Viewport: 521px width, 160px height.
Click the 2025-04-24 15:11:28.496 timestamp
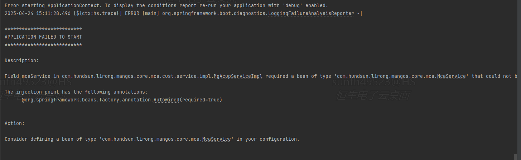pyautogui.click(x=37, y=13)
